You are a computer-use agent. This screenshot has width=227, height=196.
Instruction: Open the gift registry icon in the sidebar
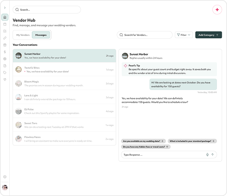pos(5,45)
